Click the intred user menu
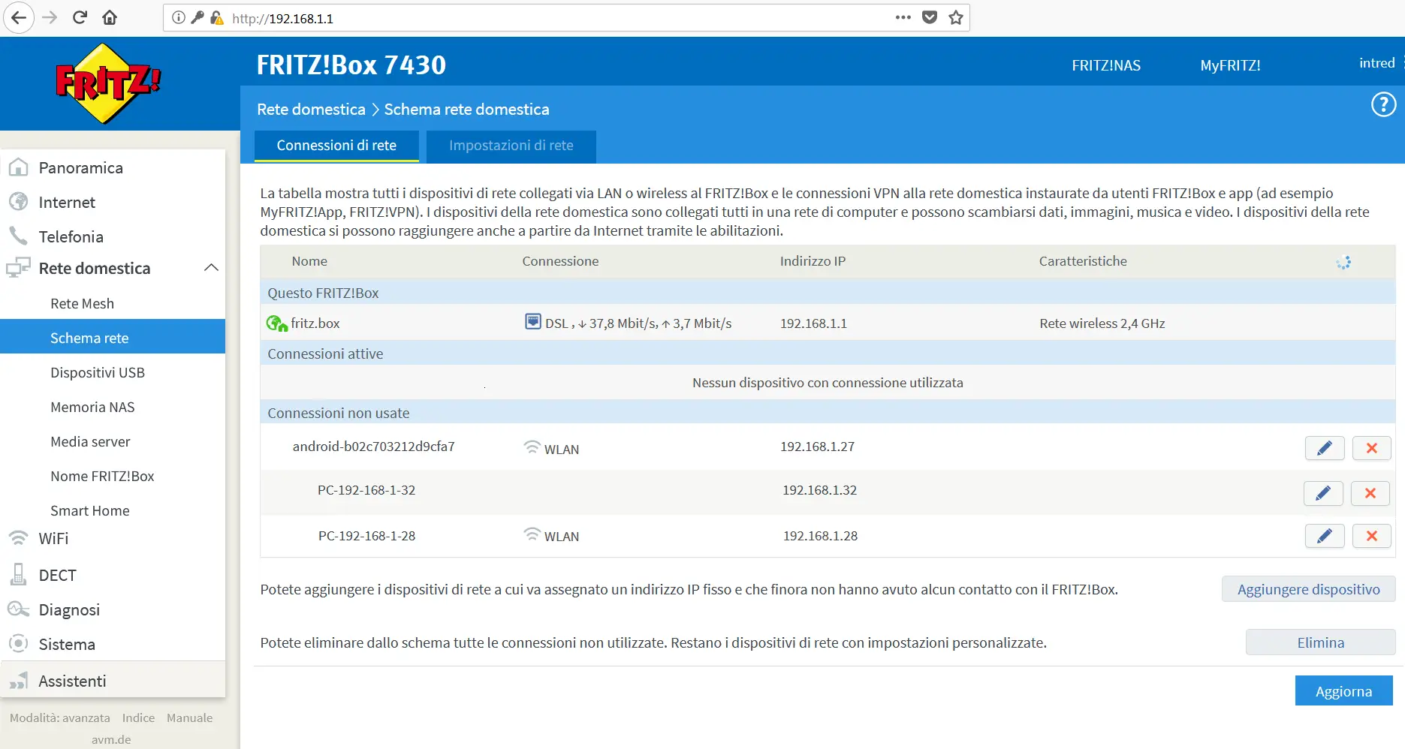 pyautogui.click(x=1377, y=63)
